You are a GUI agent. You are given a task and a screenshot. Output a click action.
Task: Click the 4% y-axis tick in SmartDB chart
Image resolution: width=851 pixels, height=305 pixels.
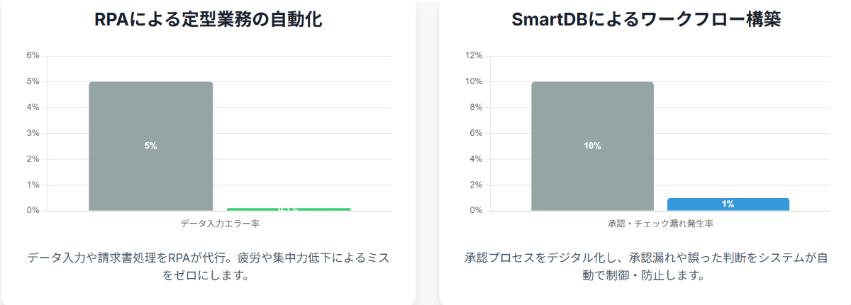point(476,159)
